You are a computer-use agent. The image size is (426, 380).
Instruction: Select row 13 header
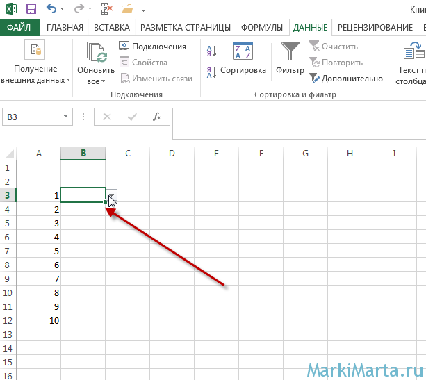tap(8, 334)
